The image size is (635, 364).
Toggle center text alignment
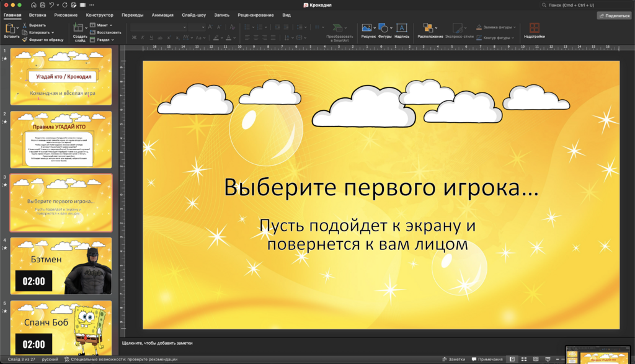click(255, 38)
